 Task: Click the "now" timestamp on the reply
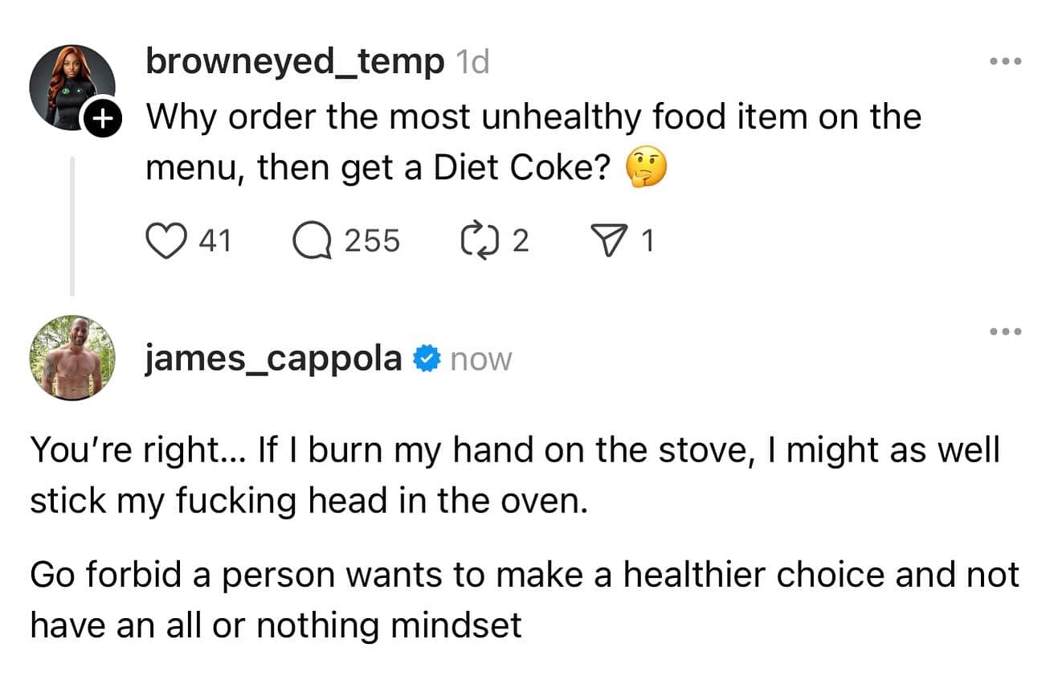point(480,360)
